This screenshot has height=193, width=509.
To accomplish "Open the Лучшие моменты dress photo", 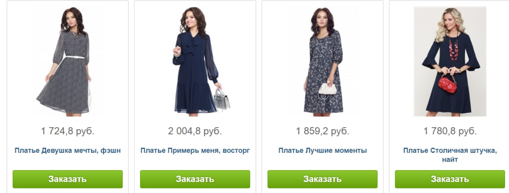I will point(322,62).
